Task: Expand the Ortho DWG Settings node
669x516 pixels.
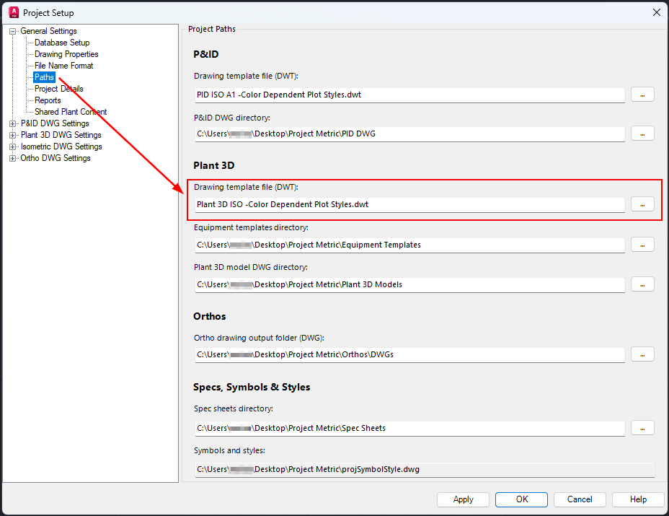Action: [13, 158]
